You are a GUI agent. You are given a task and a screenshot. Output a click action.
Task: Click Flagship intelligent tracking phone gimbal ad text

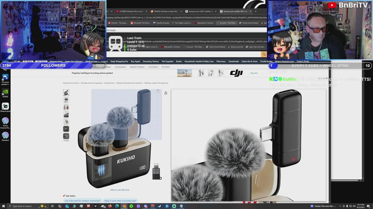click(x=92, y=73)
